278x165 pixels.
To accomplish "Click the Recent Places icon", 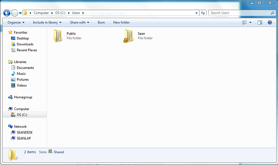I will (13, 50).
